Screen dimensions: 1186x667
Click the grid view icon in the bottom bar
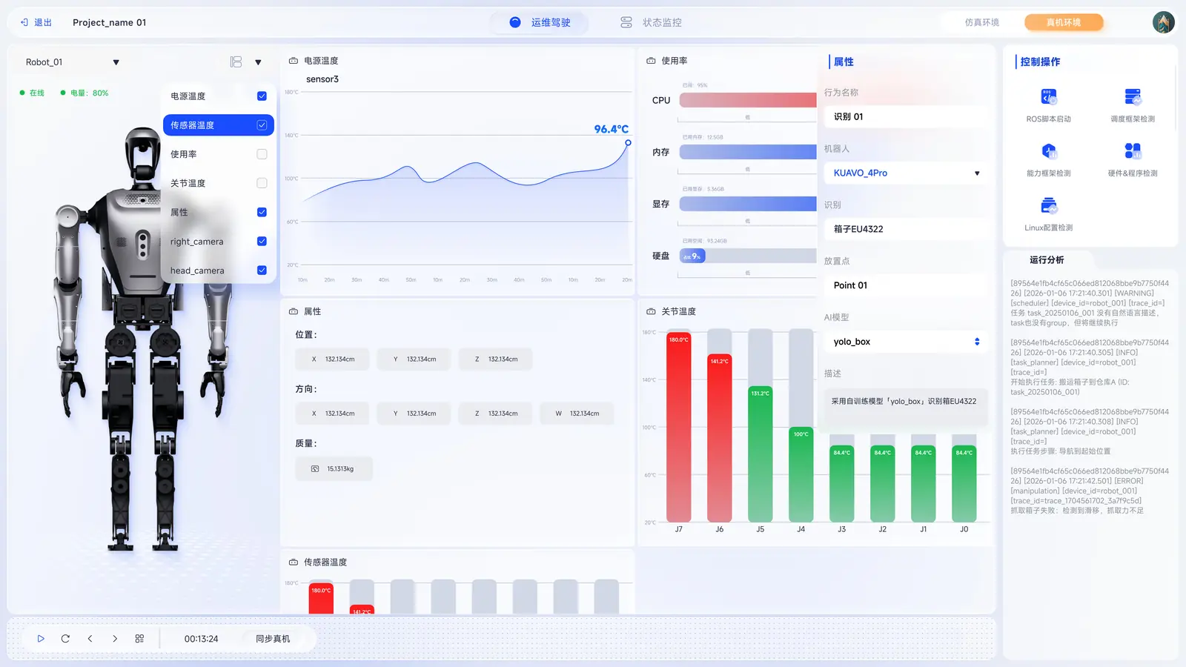click(x=139, y=639)
